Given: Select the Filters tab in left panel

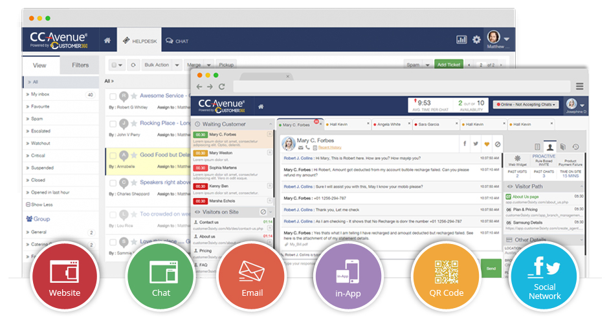Looking at the screenshot, I should pyautogui.click(x=80, y=65).
